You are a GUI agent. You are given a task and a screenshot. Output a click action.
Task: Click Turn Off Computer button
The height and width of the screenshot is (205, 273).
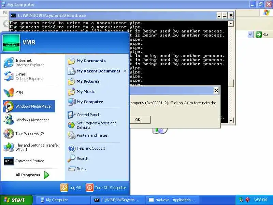point(106,188)
